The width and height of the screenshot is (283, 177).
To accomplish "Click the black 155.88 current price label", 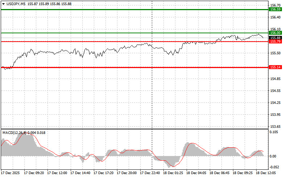I will tap(275, 38).
